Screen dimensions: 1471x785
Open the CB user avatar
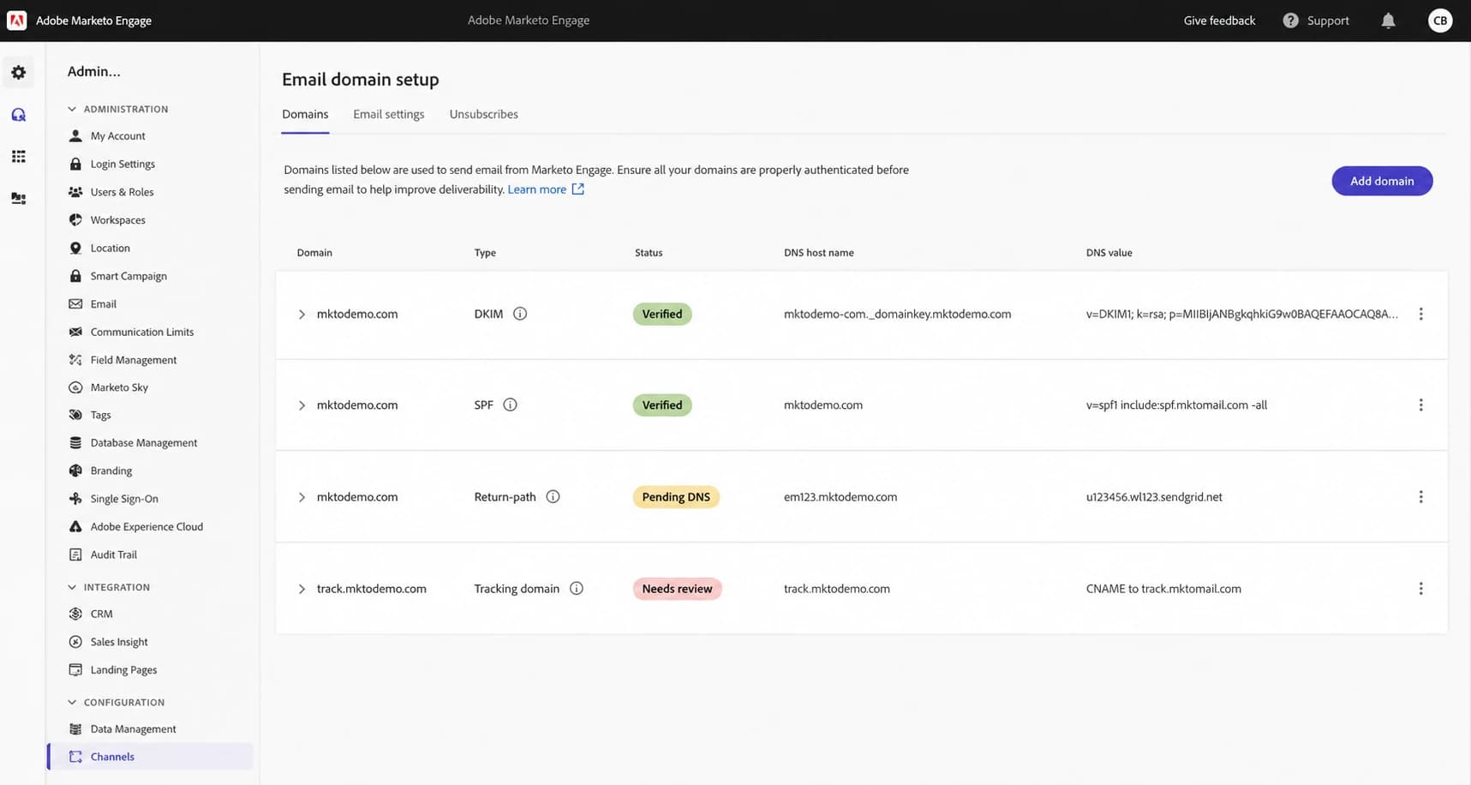pos(1440,21)
